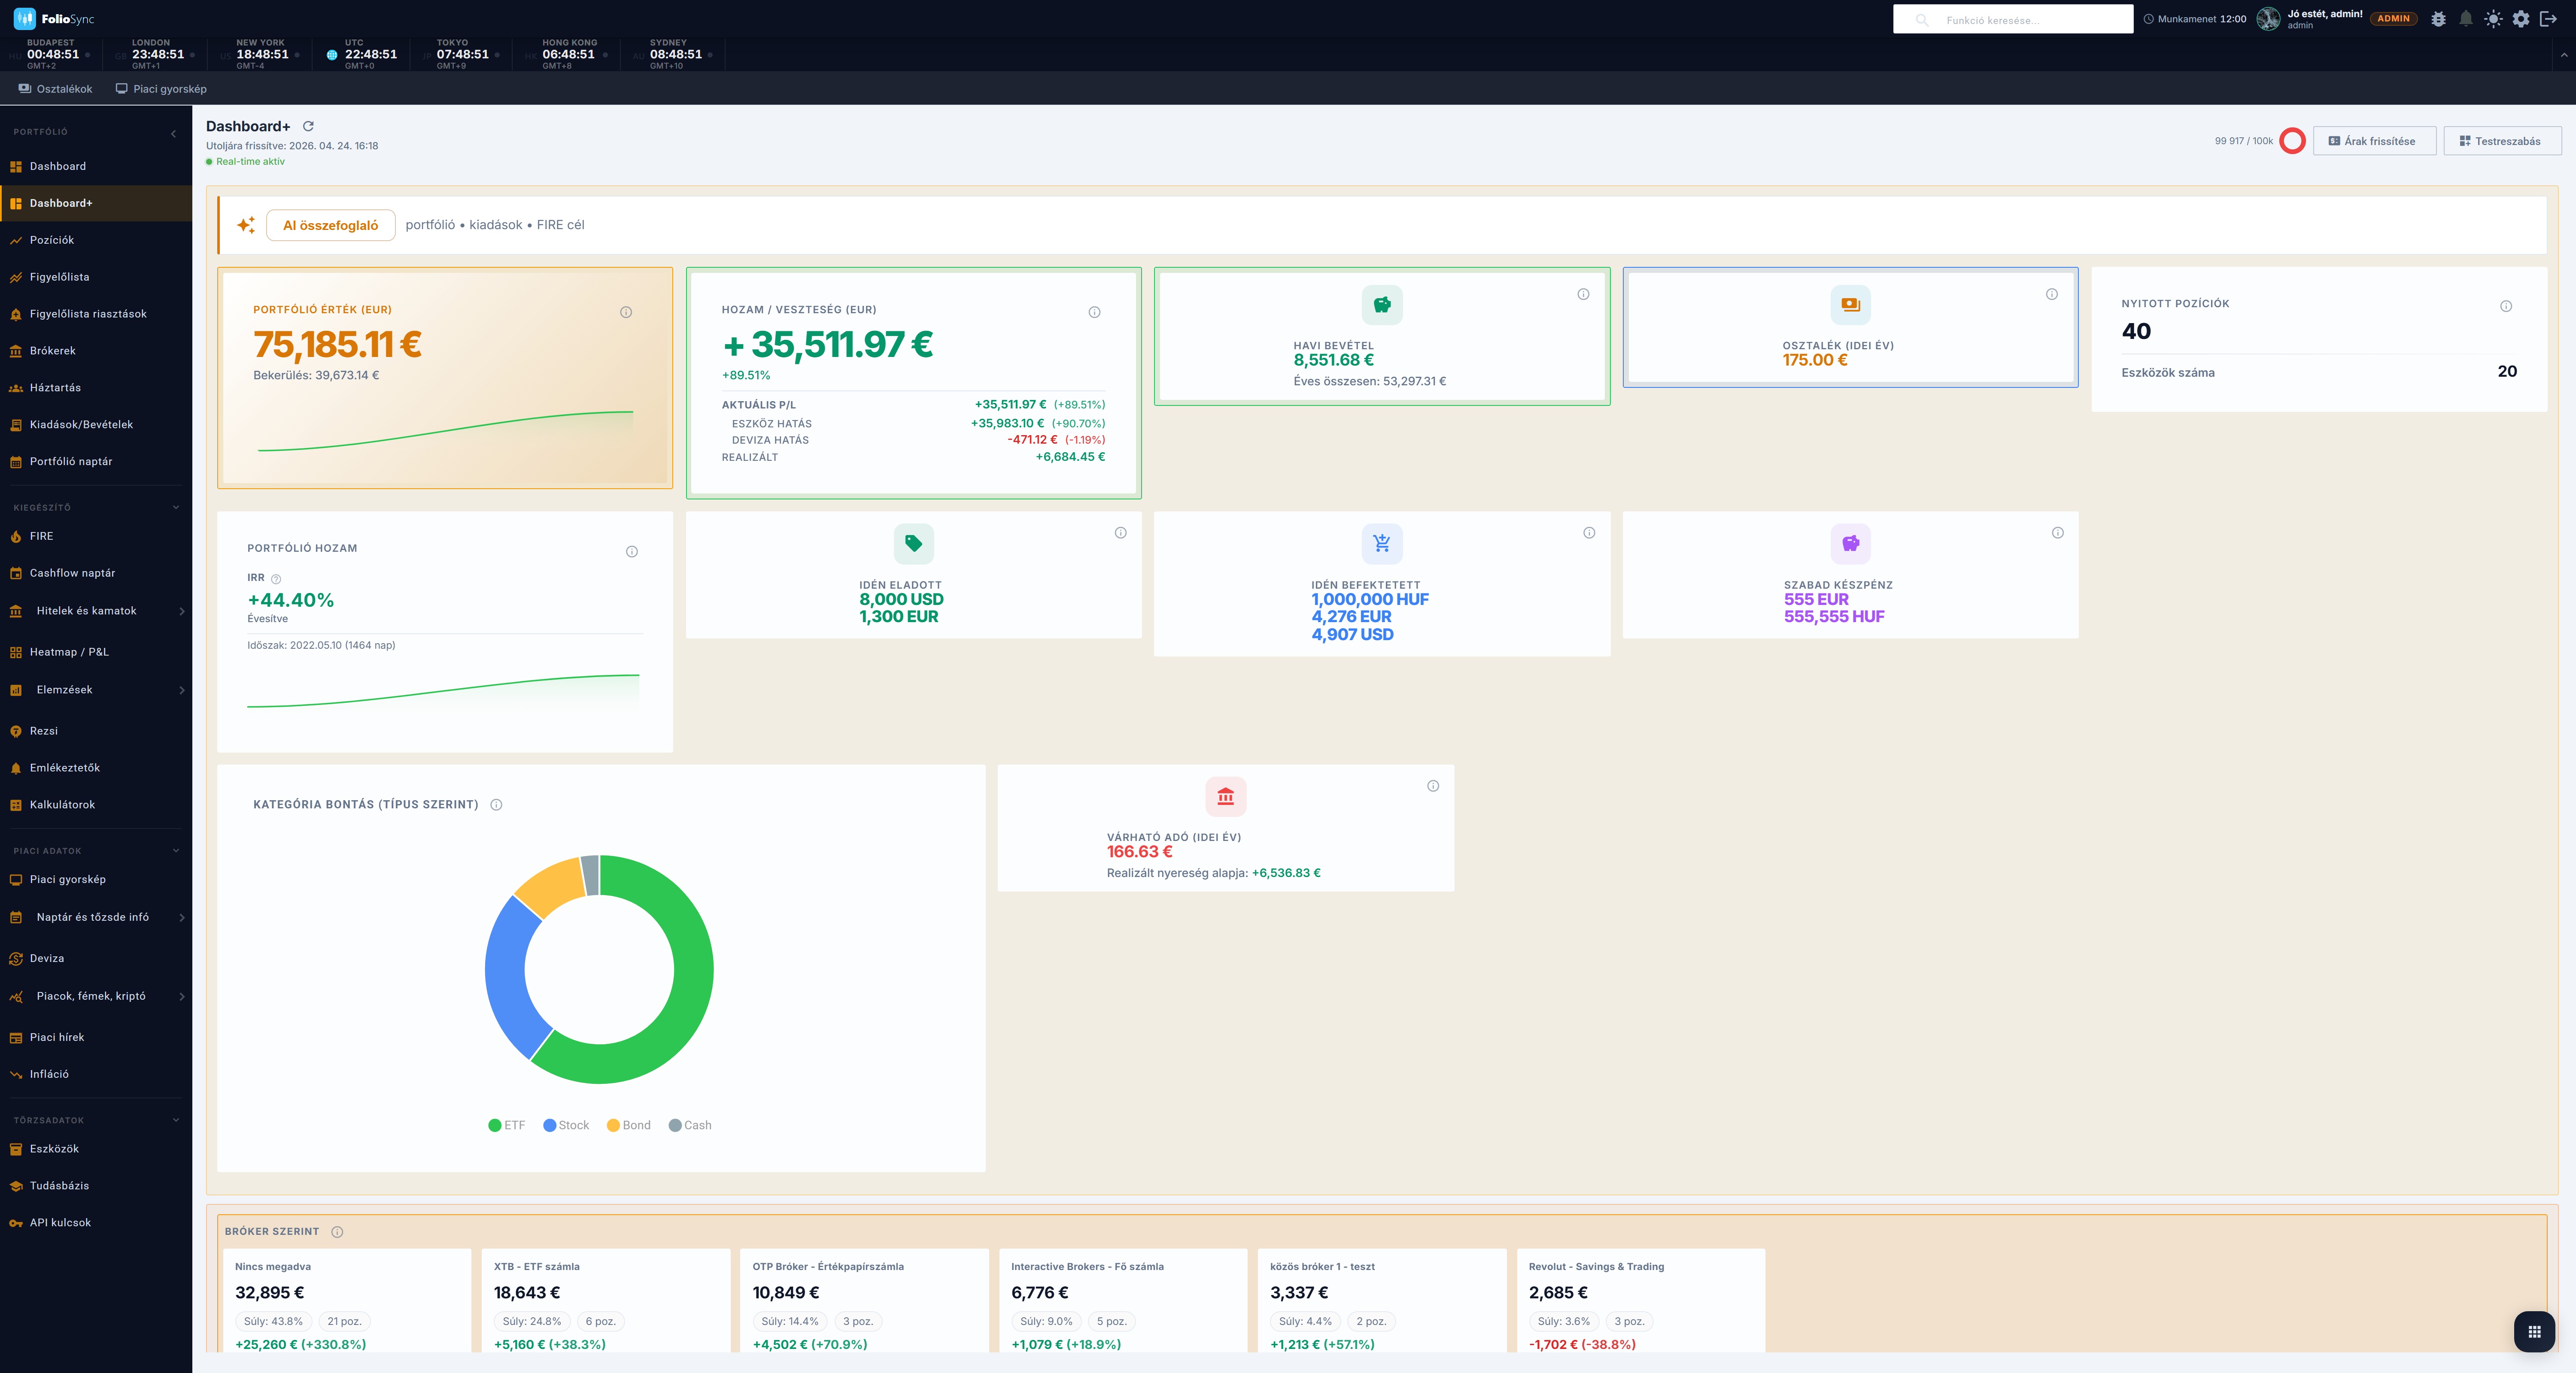
Task: Collapse the Piaci adatok sidebar section
Action: 176,851
